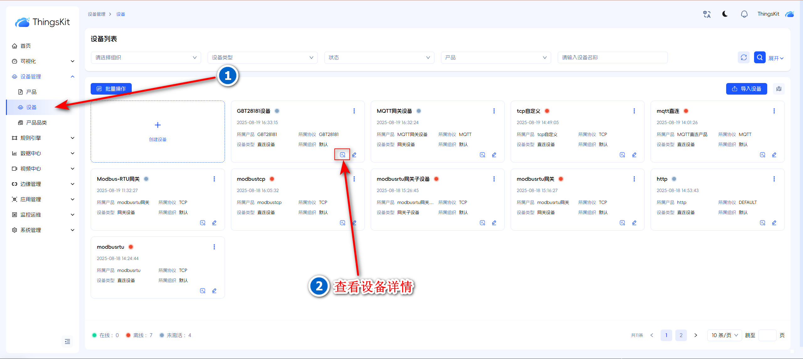Image resolution: width=803 pixels, height=359 pixels.
Task: Open the notification bell
Action: tap(744, 14)
